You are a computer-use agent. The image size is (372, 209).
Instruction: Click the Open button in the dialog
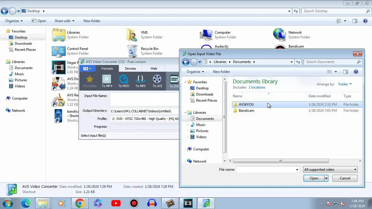pyautogui.click(x=314, y=178)
